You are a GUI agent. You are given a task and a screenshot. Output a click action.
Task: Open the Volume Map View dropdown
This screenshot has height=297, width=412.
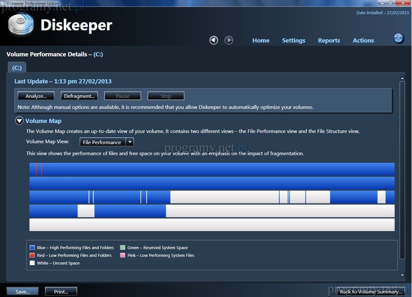102,142
